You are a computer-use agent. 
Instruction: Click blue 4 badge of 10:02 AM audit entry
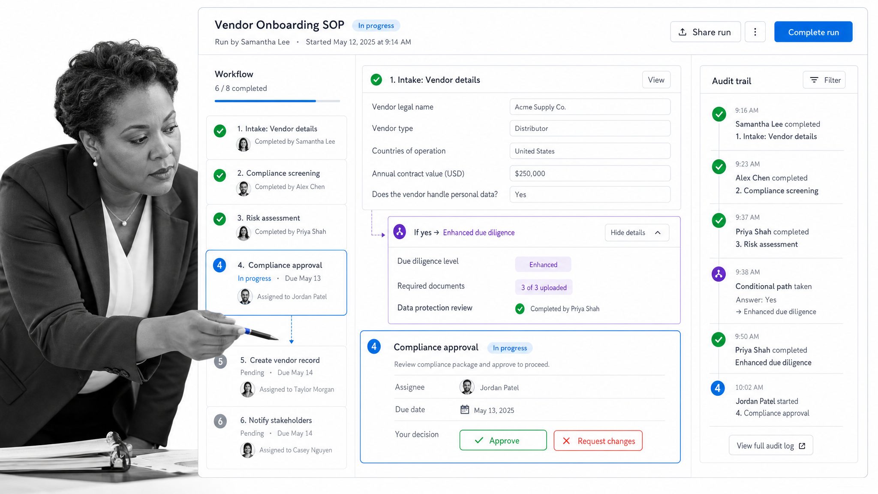pyautogui.click(x=718, y=389)
